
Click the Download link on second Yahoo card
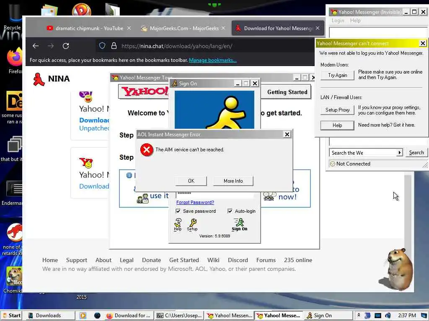(94, 186)
